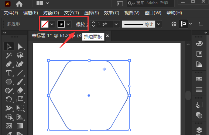Select the Polygon tool in the toolbar
Viewport: 209px width, 135px height.
[x=9, y=82]
